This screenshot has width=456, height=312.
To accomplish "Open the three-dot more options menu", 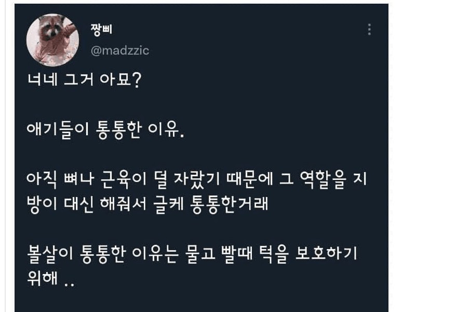I will 369,30.
